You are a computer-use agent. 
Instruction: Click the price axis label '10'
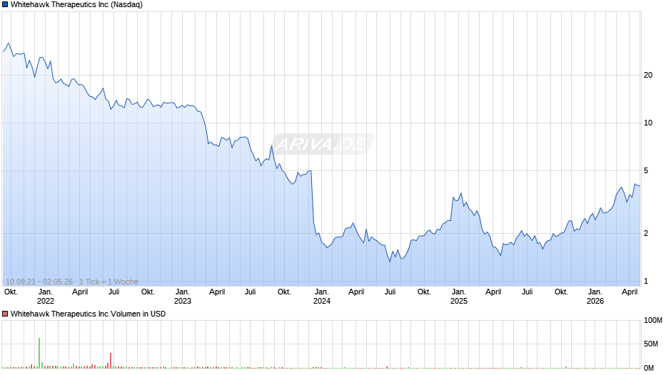pos(648,123)
